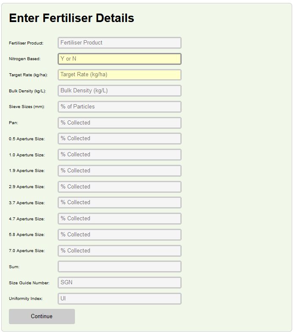Click the Sum field
Screen dimensions: 293x333
point(119,266)
